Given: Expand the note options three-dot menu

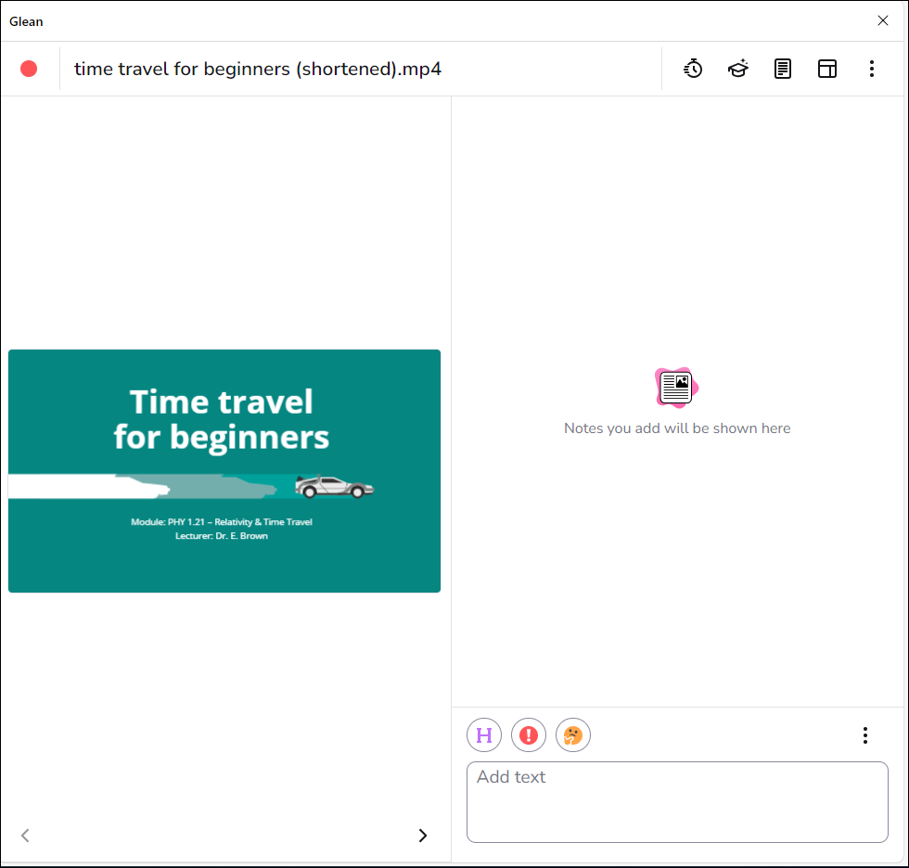Looking at the screenshot, I should pyautogui.click(x=864, y=735).
